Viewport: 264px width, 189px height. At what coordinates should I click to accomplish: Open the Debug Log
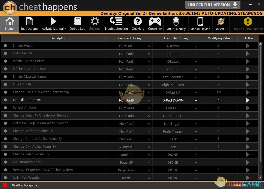(x=77, y=24)
